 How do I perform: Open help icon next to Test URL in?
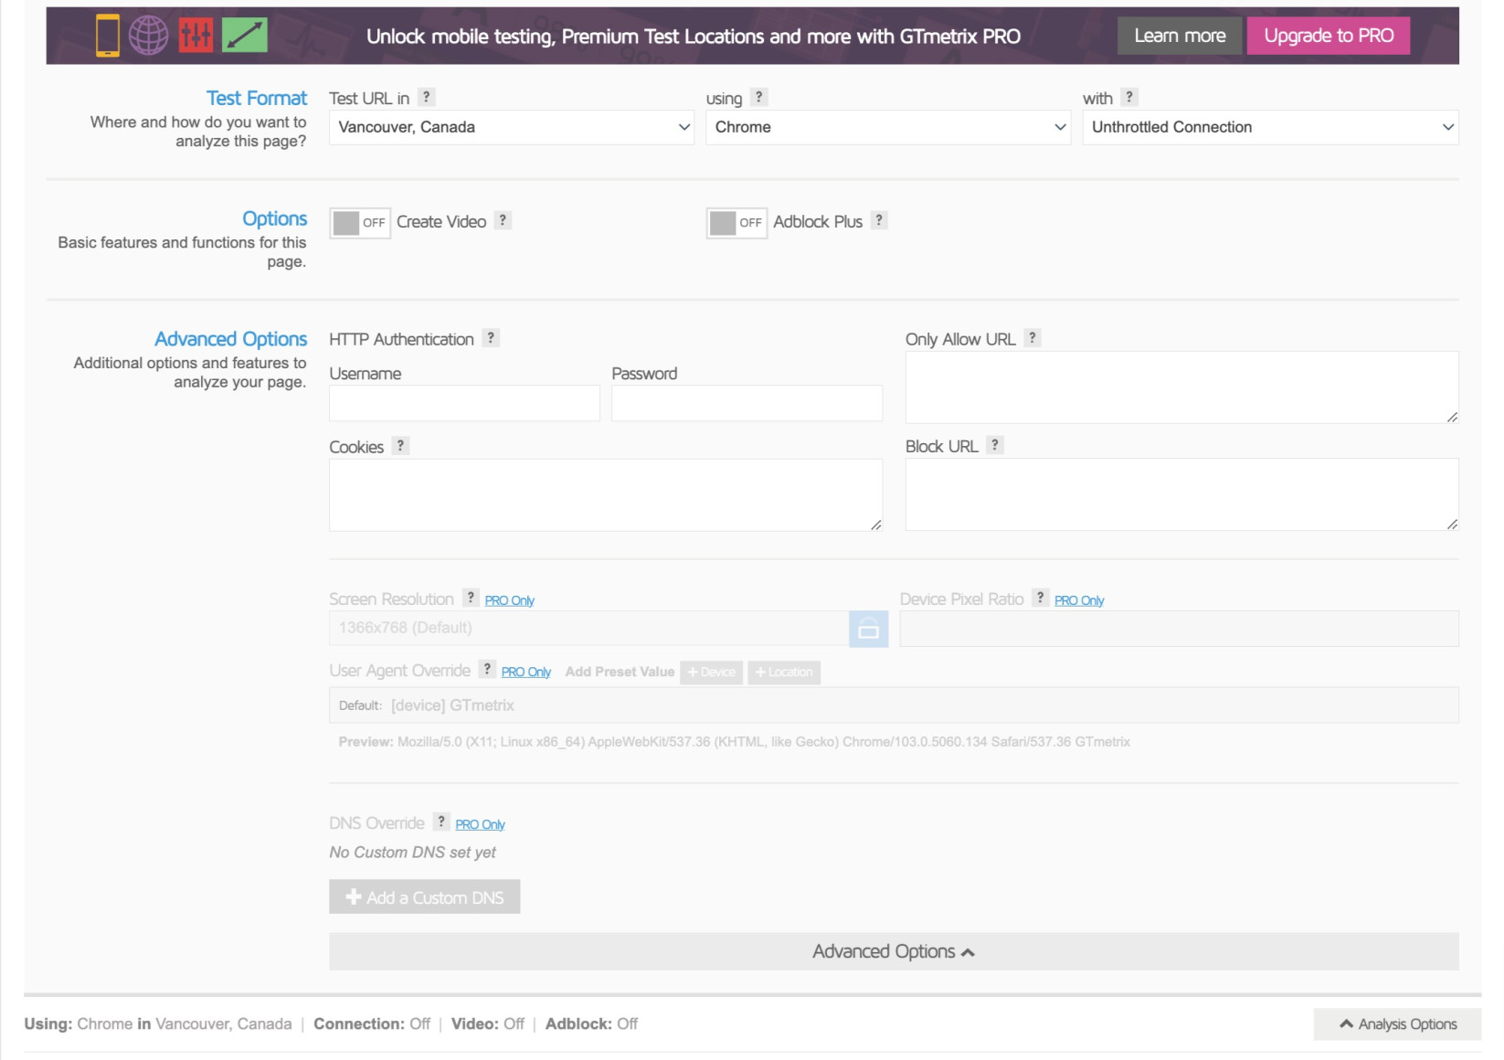(x=426, y=97)
